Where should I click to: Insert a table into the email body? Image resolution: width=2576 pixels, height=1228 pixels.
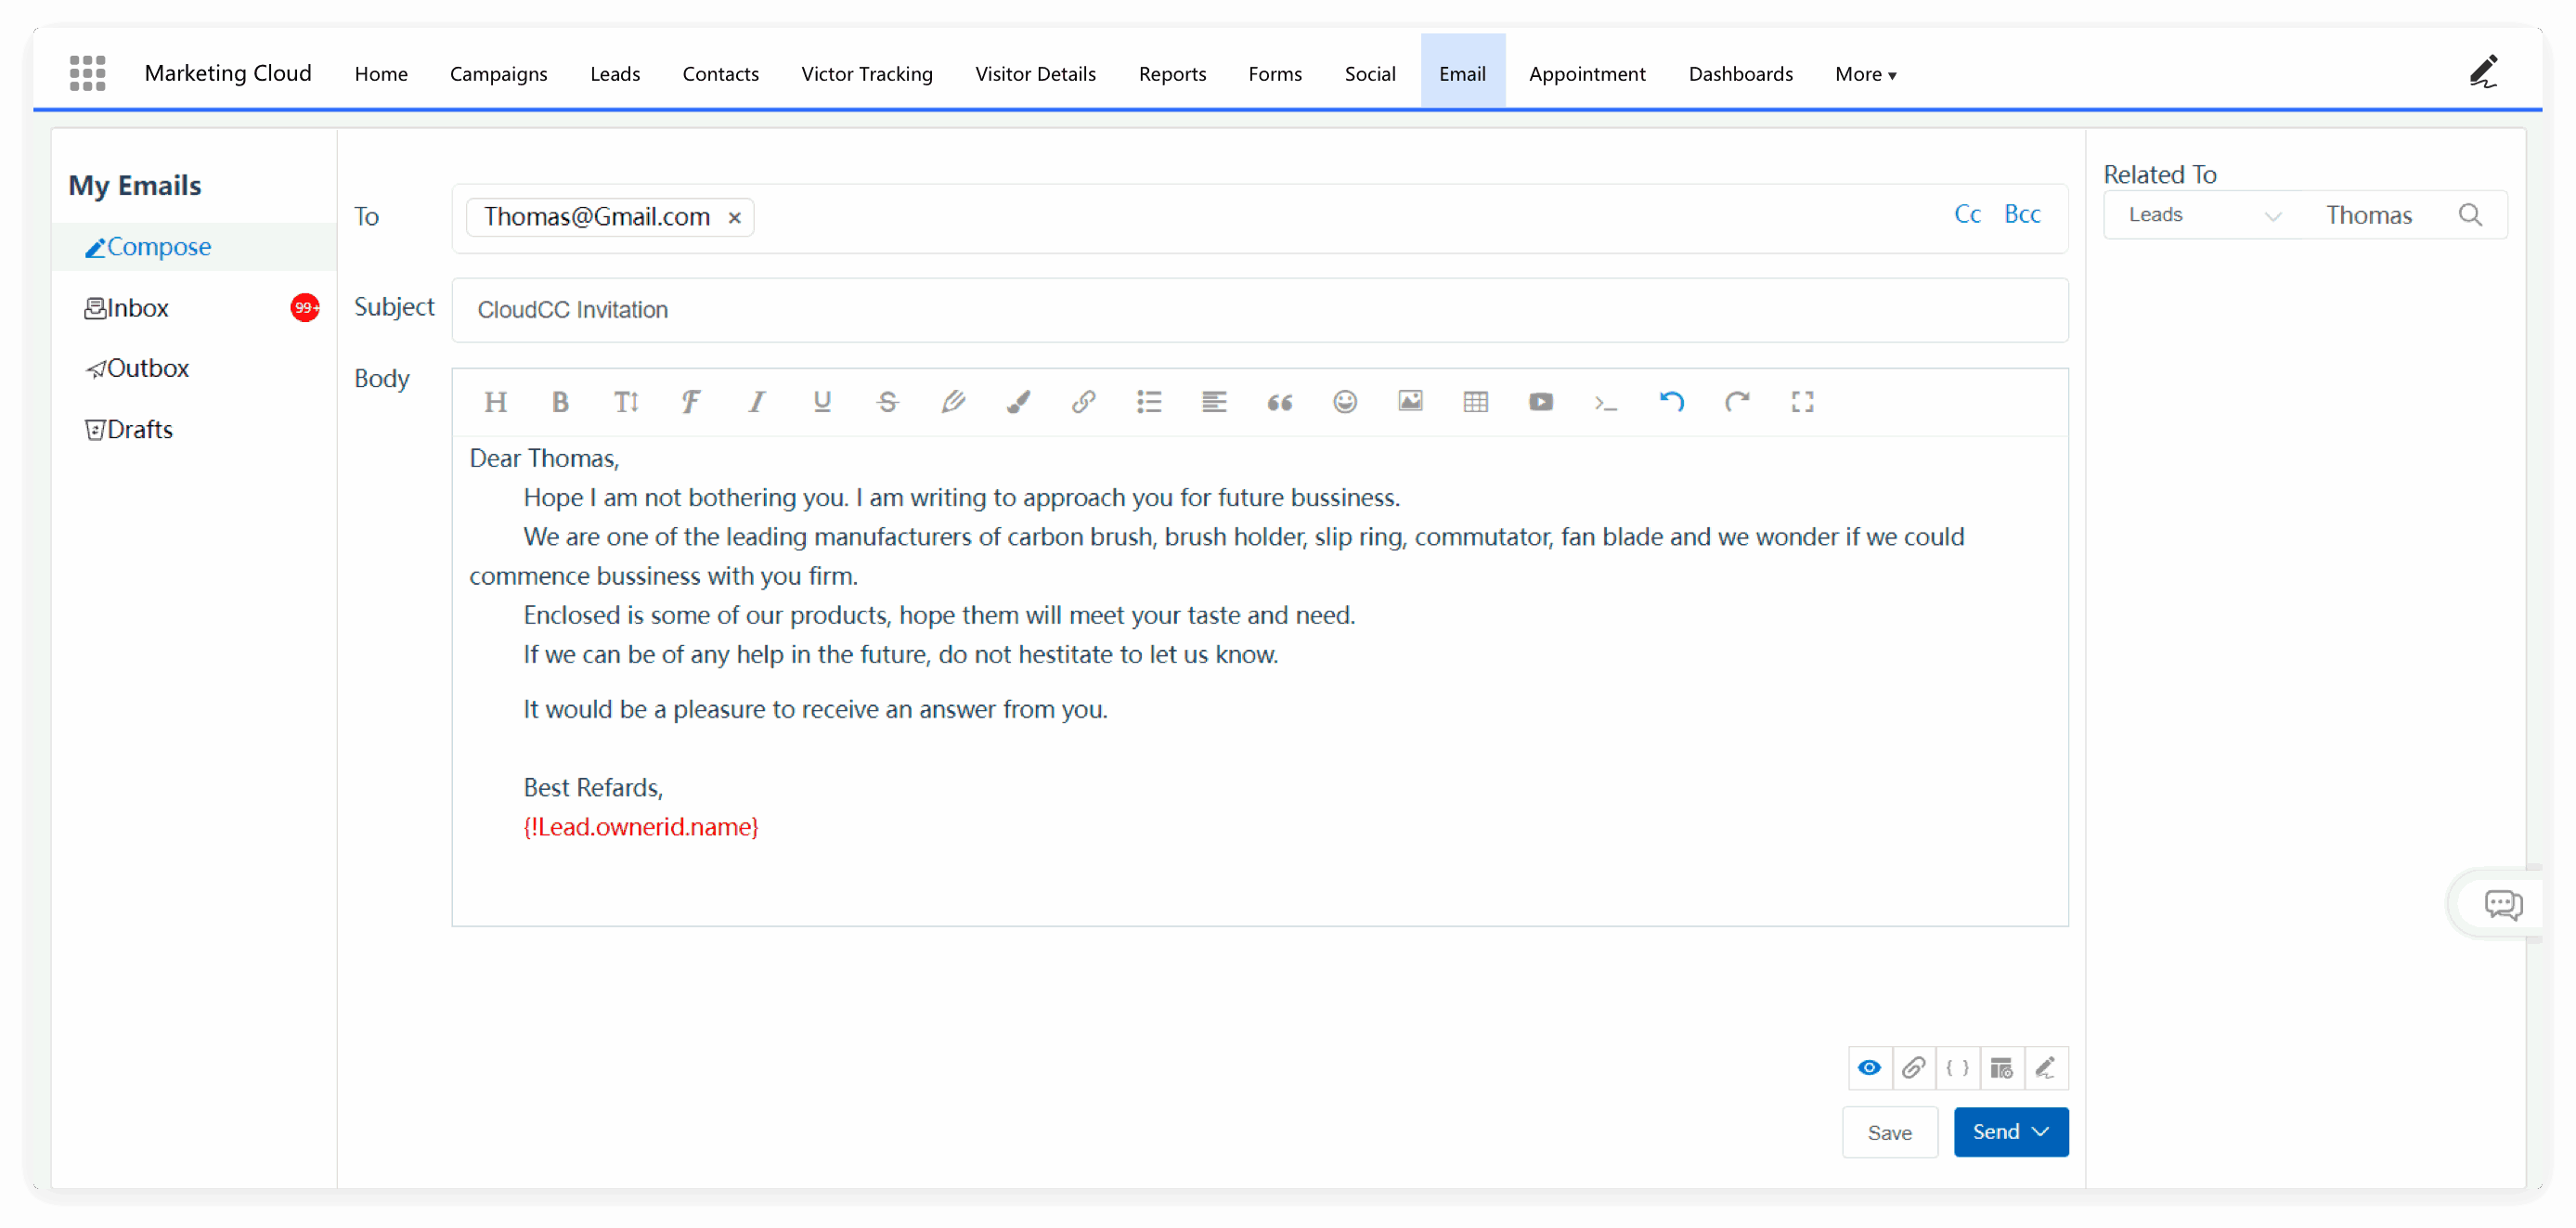click(x=1475, y=402)
